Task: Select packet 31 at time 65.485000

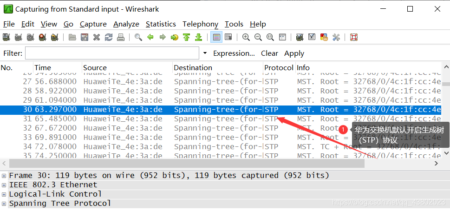Action: coord(221,119)
